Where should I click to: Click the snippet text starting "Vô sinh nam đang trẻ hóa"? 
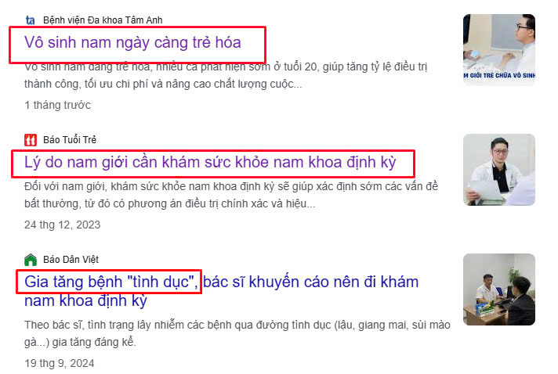click(226, 75)
